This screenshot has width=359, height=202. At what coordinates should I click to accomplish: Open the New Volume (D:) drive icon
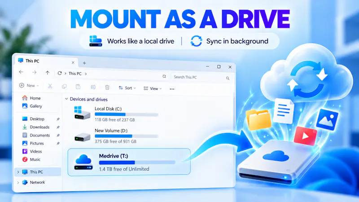point(82,137)
